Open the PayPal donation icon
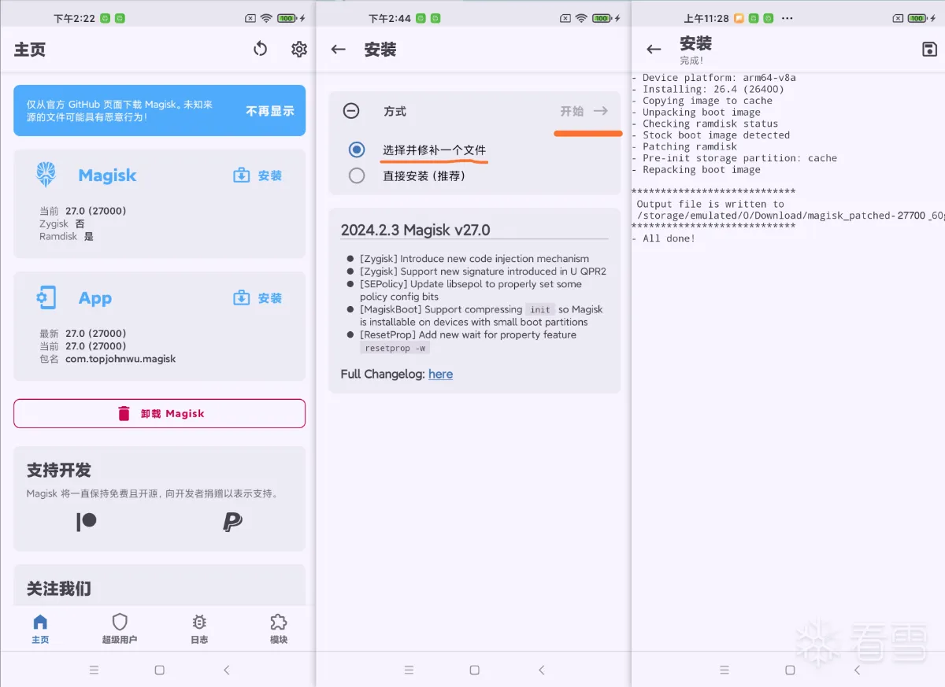Viewport: 945px width, 687px height. pyautogui.click(x=232, y=522)
